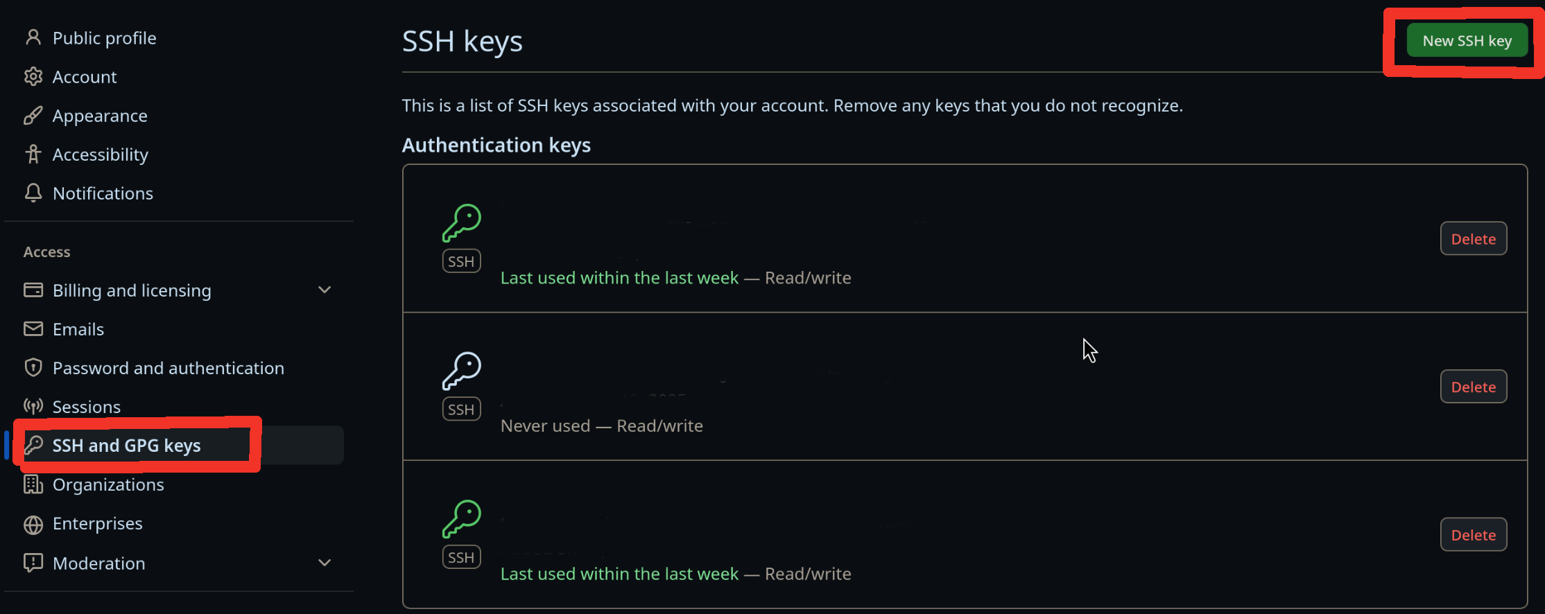Click the Public profile person icon
Viewport: 1545px width, 614px height.
[33, 37]
